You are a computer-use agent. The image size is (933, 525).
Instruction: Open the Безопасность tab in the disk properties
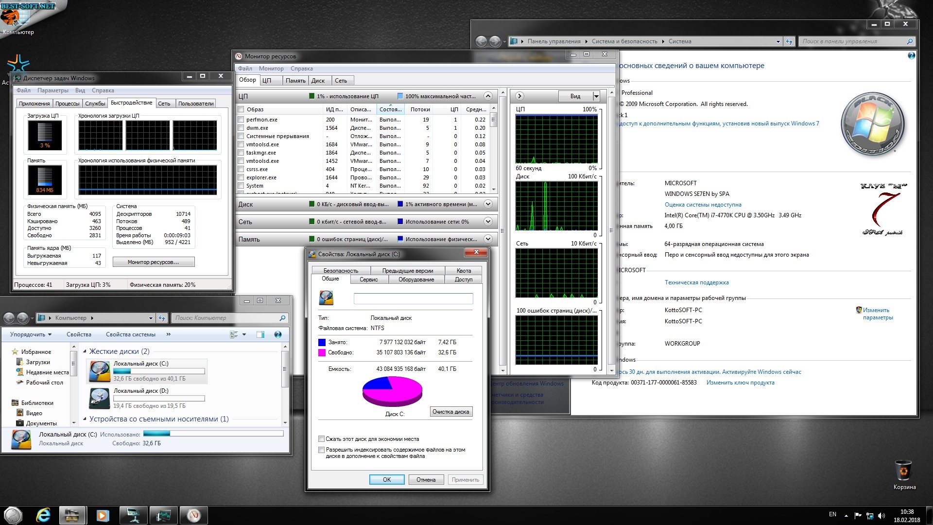[x=341, y=271]
